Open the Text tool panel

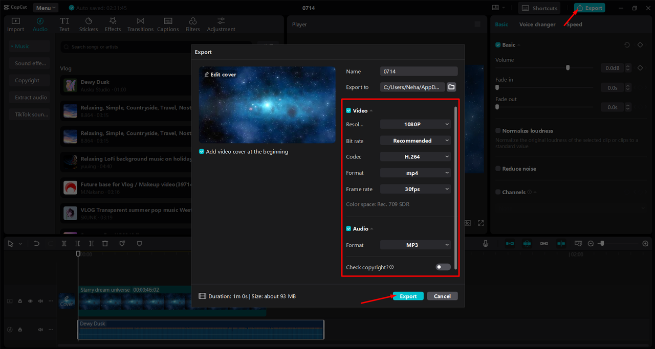(64, 25)
